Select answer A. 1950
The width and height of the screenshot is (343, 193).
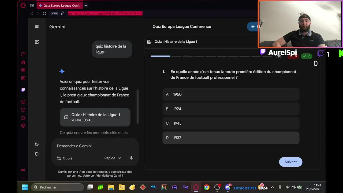(231, 94)
